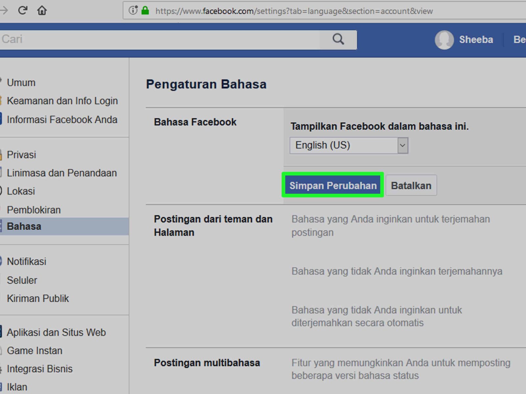
Task: Click Sheeba profile name link
Action: point(476,40)
